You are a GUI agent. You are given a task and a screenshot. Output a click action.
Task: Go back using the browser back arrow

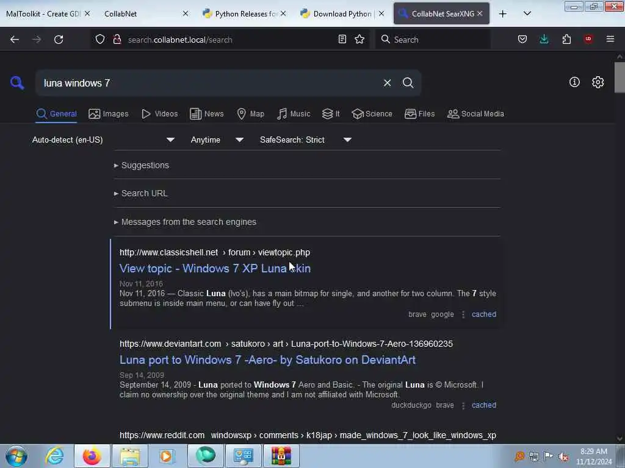tap(15, 40)
